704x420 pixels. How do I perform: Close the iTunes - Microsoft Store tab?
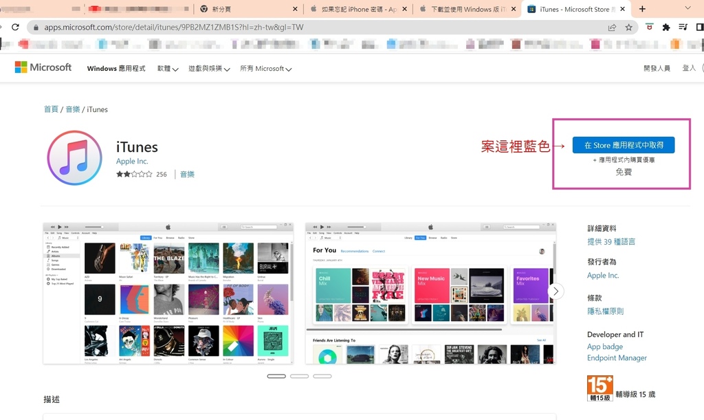pyautogui.click(x=622, y=9)
